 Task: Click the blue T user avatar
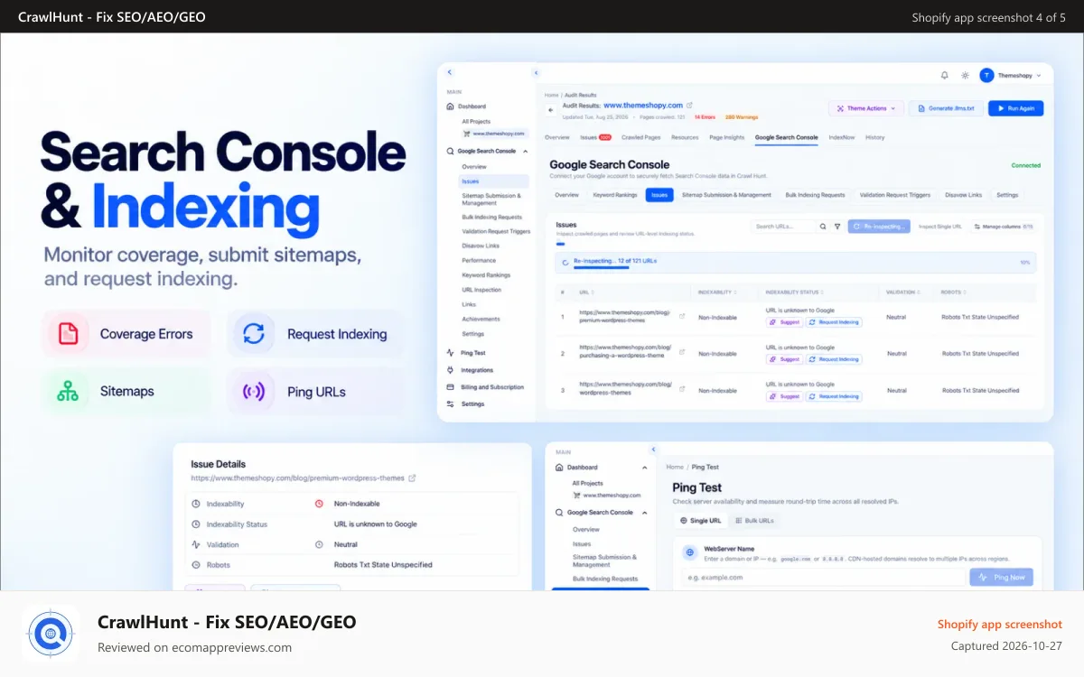click(987, 75)
